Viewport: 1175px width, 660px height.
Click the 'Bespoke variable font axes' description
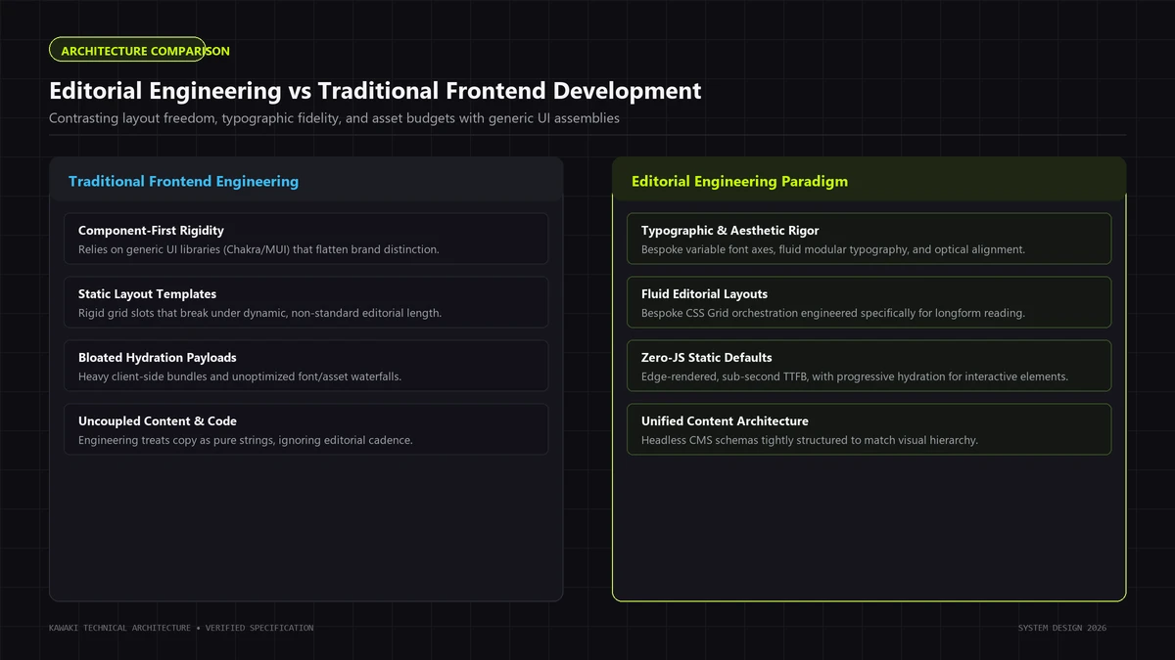coord(833,249)
